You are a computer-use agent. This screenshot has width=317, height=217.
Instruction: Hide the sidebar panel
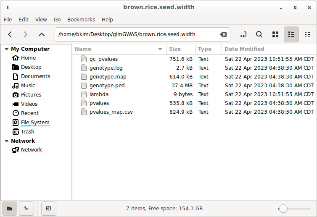[48, 208]
